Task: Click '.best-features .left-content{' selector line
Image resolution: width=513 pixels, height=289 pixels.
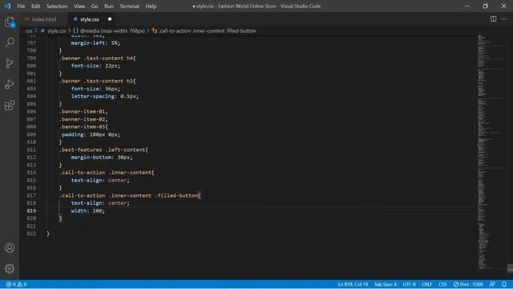Action: pyautogui.click(x=103, y=150)
